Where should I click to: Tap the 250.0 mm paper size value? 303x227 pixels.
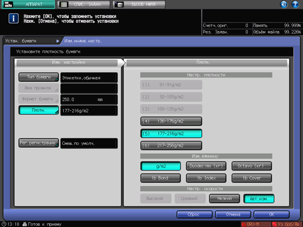[89, 99]
